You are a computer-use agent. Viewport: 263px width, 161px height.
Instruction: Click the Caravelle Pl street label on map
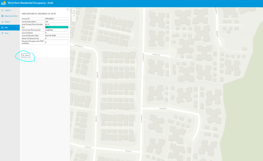pos(163,109)
